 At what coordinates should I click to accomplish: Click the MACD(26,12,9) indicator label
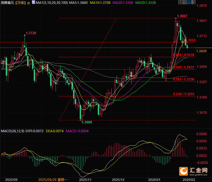tap(13, 131)
